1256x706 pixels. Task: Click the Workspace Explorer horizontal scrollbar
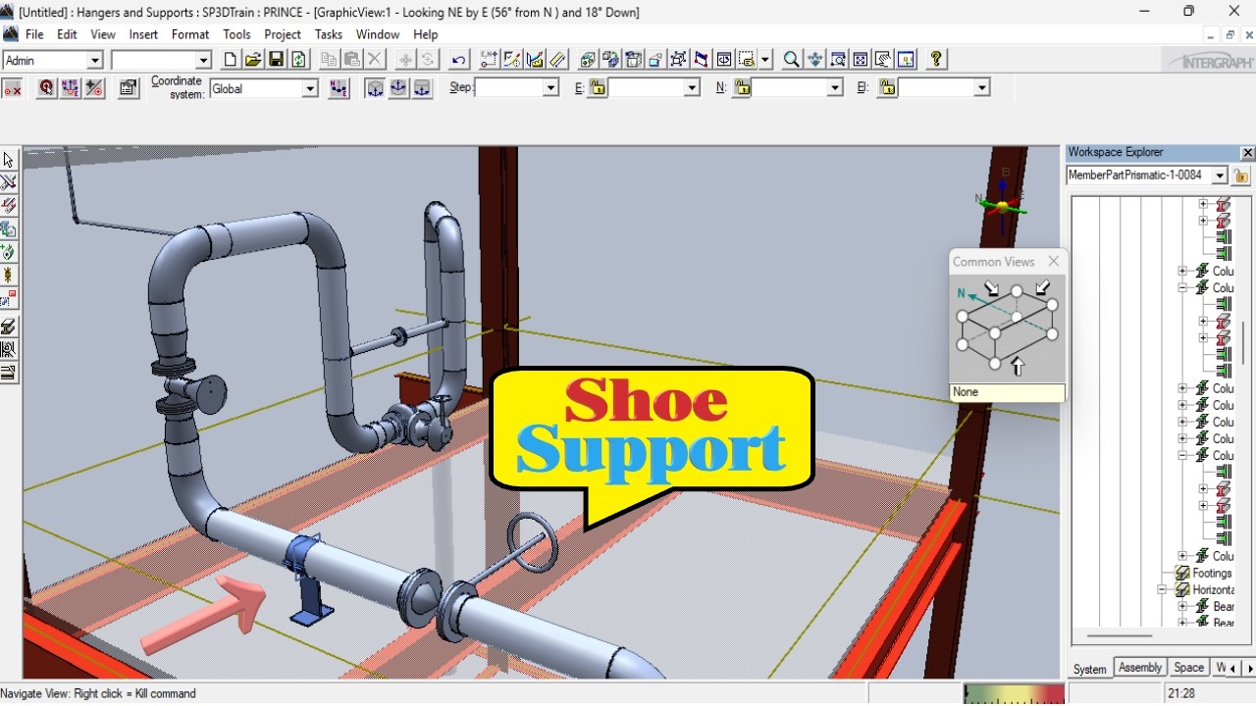click(x=1120, y=636)
